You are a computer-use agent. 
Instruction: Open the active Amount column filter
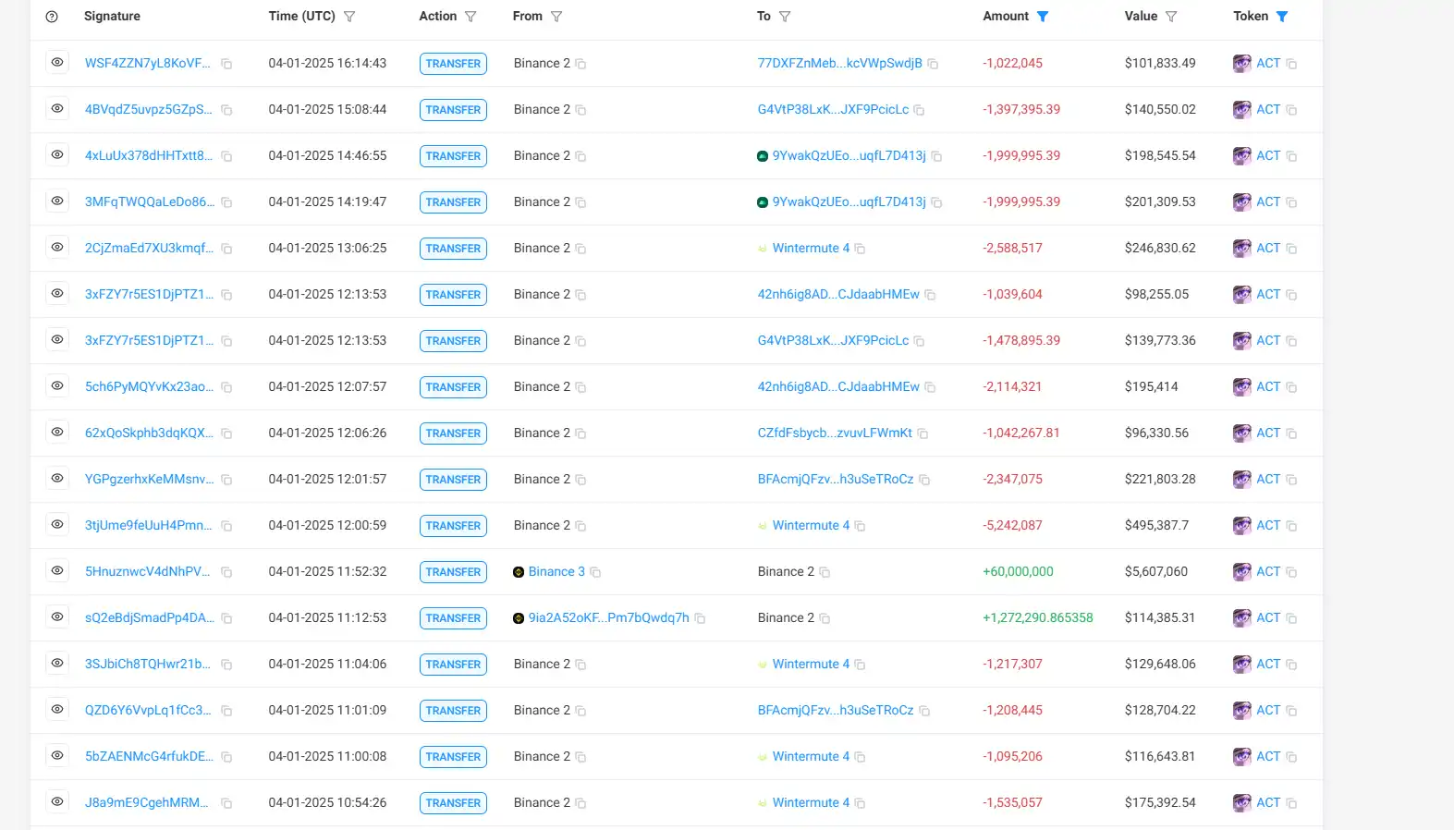[x=1043, y=17]
